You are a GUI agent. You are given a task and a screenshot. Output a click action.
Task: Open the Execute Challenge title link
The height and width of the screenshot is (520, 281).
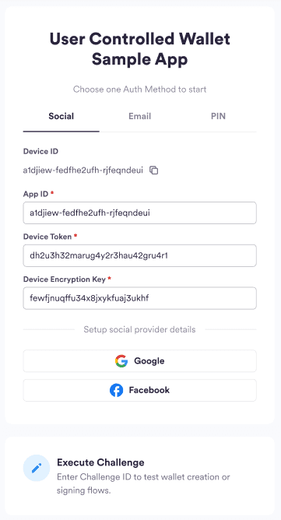(100, 462)
